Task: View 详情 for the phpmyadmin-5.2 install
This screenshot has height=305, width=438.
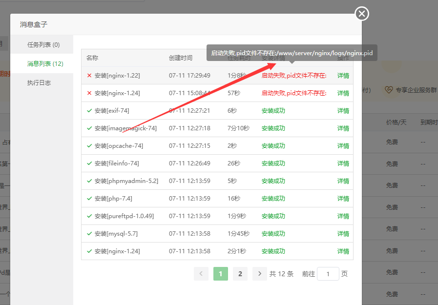Action: tap(343, 181)
